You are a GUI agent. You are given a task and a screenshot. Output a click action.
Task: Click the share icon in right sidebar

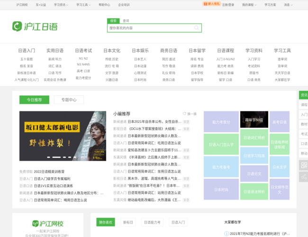[x=303, y=177]
